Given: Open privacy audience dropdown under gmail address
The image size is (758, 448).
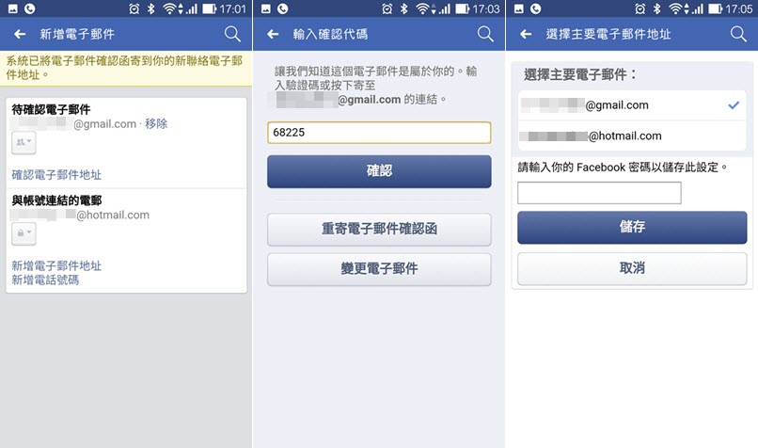Looking at the screenshot, I should coord(24,142).
